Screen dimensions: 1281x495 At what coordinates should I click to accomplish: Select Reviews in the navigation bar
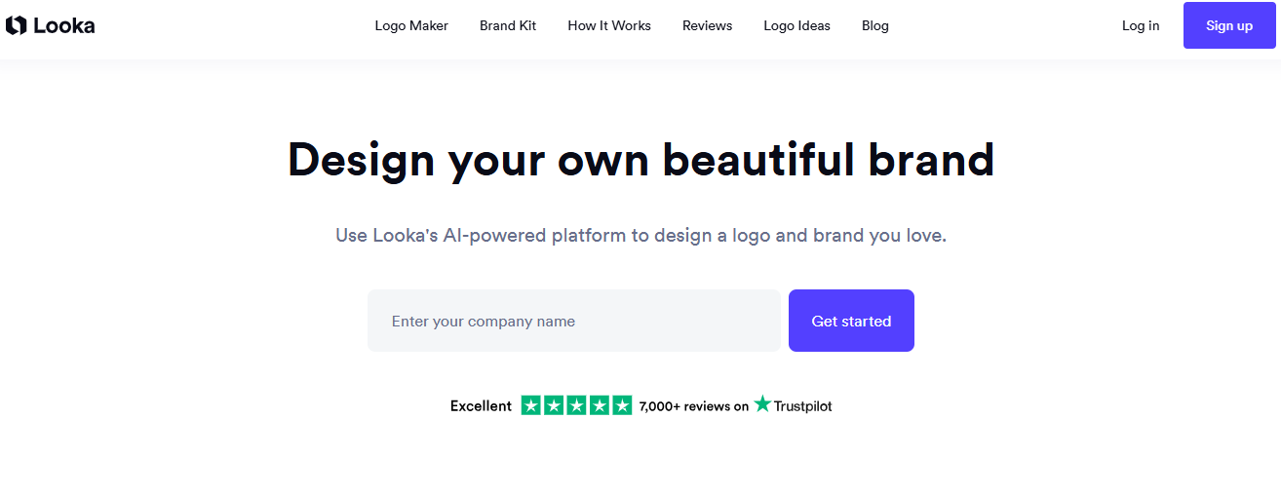(x=707, y=26)
